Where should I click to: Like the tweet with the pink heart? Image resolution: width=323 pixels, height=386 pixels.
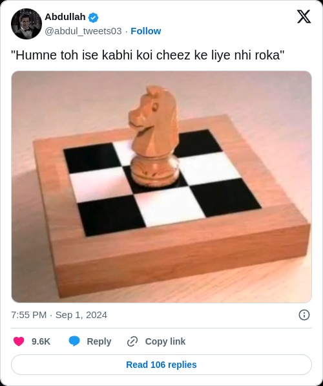click(x=19, y=341)
